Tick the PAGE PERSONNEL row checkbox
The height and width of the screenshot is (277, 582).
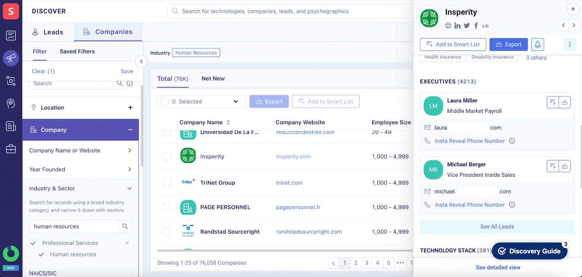click(167, 207)
